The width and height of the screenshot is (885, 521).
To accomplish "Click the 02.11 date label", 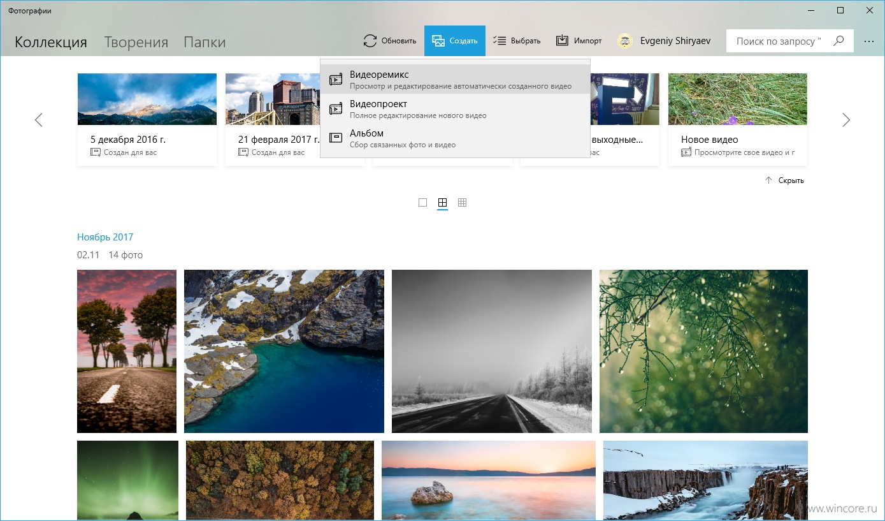I will click(88, 255).
